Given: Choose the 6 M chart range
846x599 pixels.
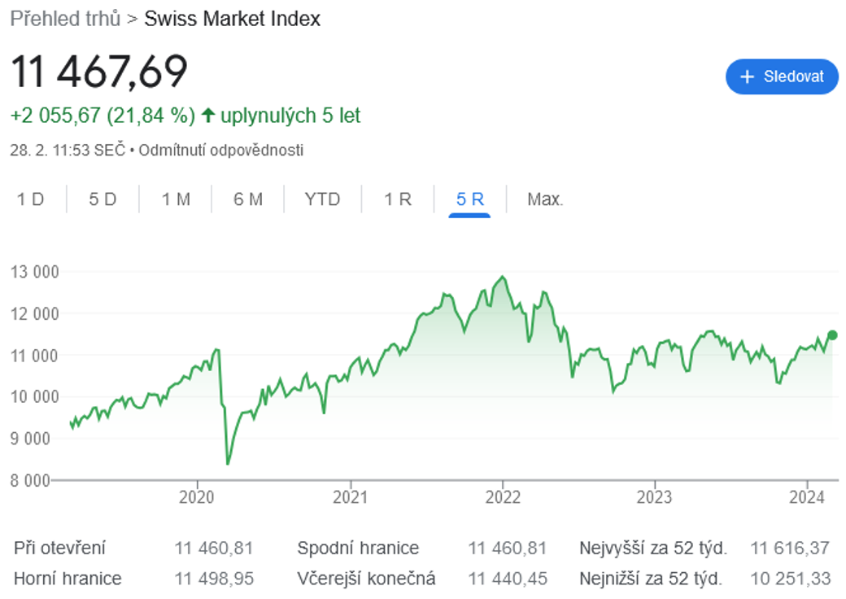Looking at the screenshot, I should point(247,199).
